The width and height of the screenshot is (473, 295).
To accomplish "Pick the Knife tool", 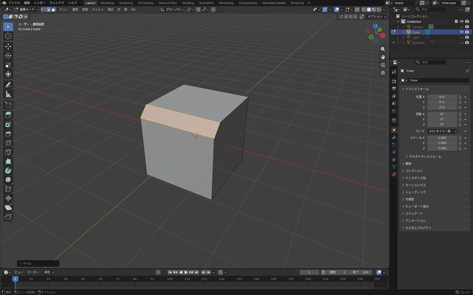I will click(8, 152).
